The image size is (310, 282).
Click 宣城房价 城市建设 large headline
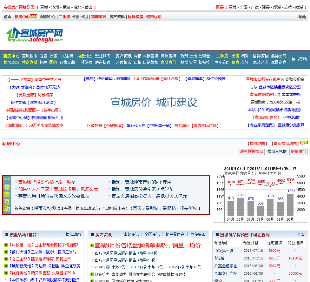pyautogui.click(x=154, y=102)
